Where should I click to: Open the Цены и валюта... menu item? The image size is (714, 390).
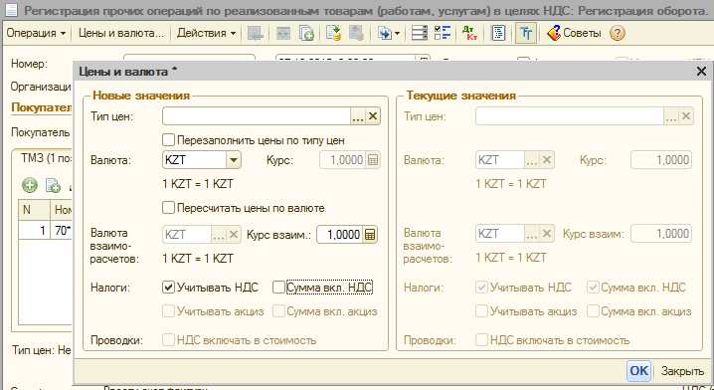(x=120, y=33)
